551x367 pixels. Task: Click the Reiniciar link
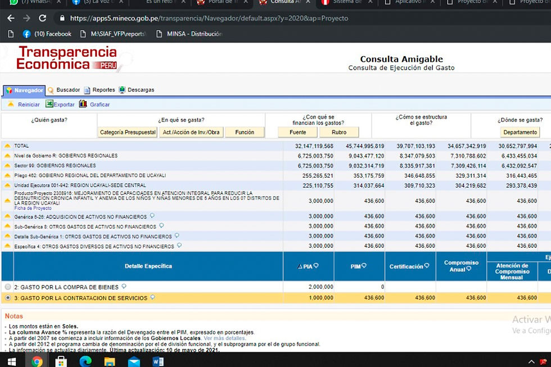tap(29, 105)
